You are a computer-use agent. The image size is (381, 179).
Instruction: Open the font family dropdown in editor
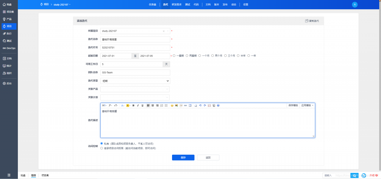coord(110,105)
